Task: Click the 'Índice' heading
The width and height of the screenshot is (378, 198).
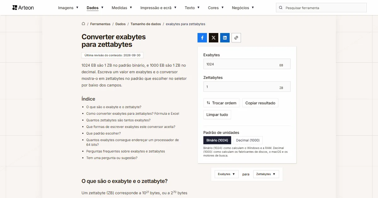Action: coord(88,99)
